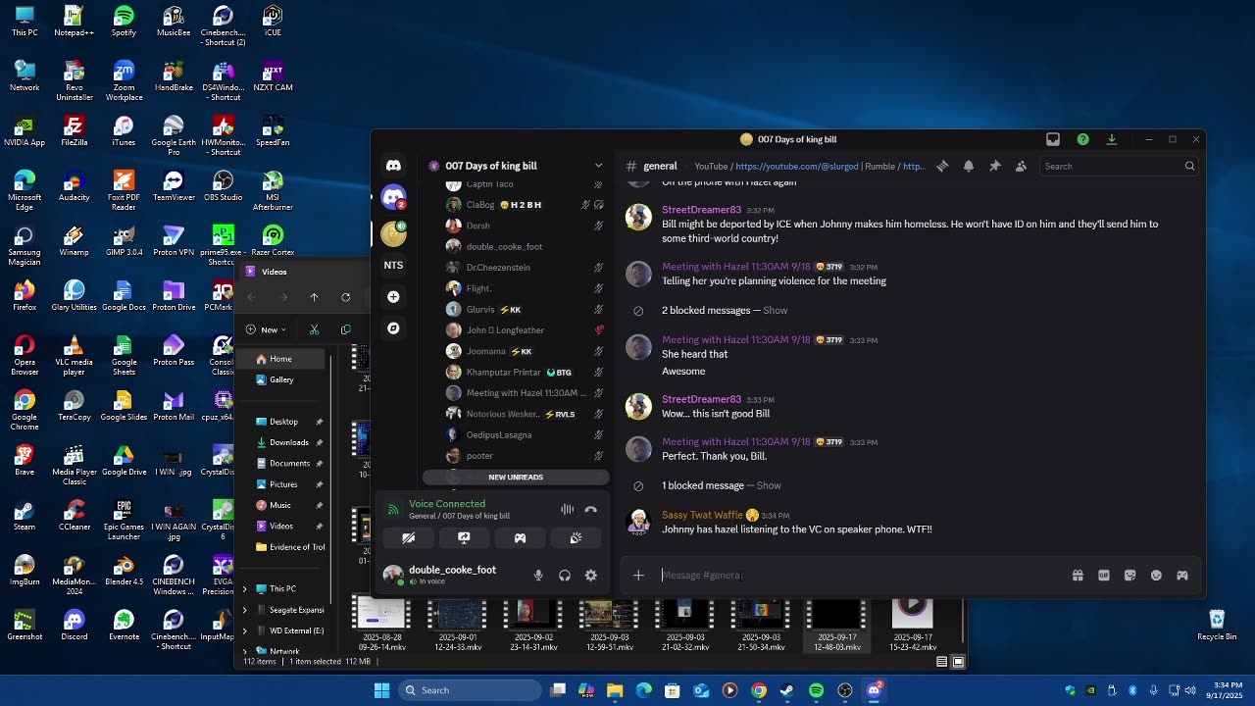Viewport: 1255px width, 706px height.
Task: Send a gift icon in message bar
Action: (x=1078, y=576)
